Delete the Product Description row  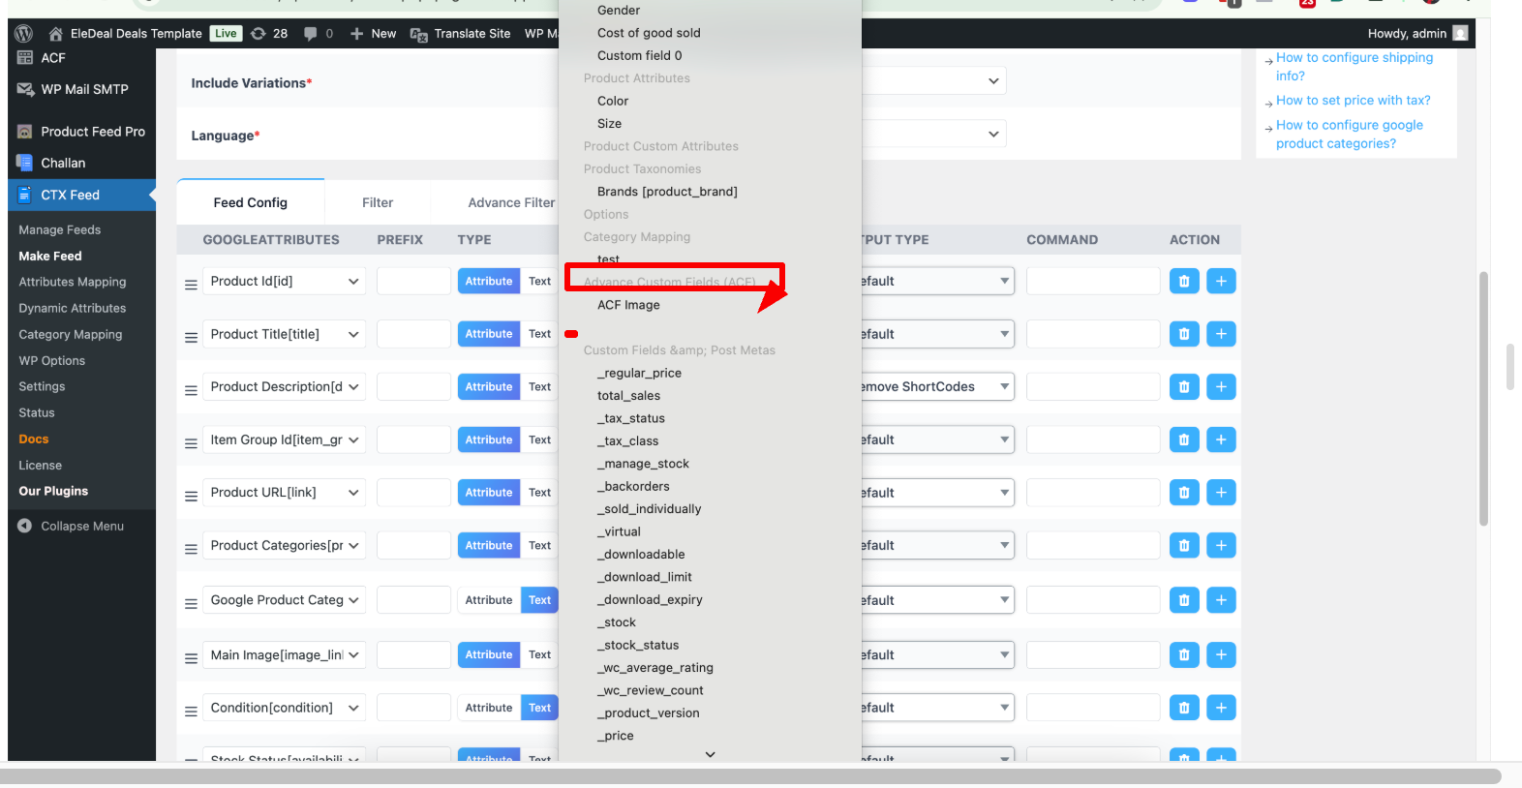[1184, 386]
